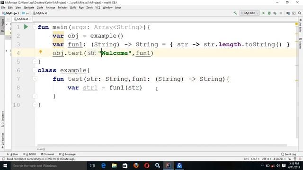Viewport: 303px width, 170px height.
Task: Open the Navigate menu
Action: point(29,8)
